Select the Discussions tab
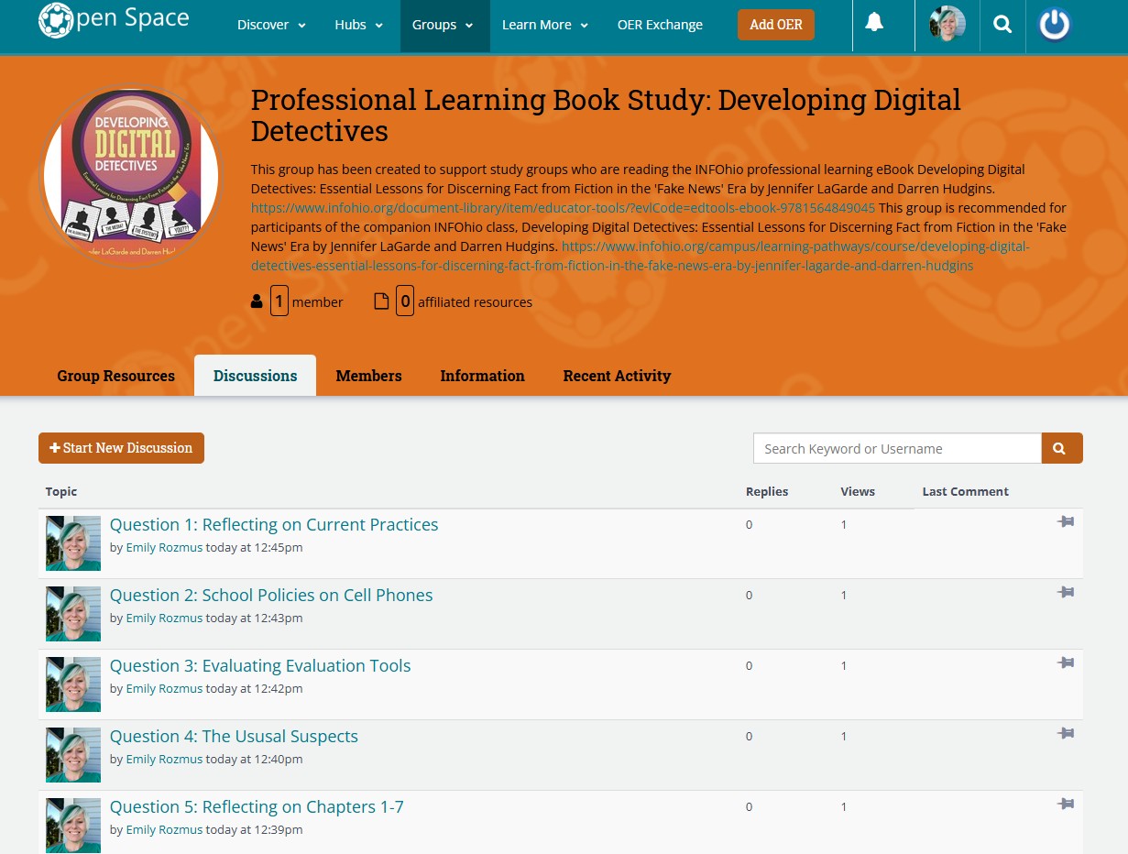The image size is (1128, 854). [x=255, y=376]
